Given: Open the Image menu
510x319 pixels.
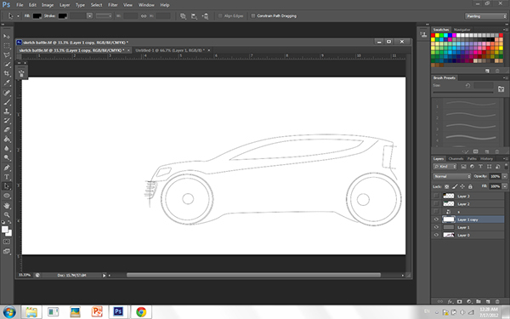Looking at the screenshot, I should (48, 5).
